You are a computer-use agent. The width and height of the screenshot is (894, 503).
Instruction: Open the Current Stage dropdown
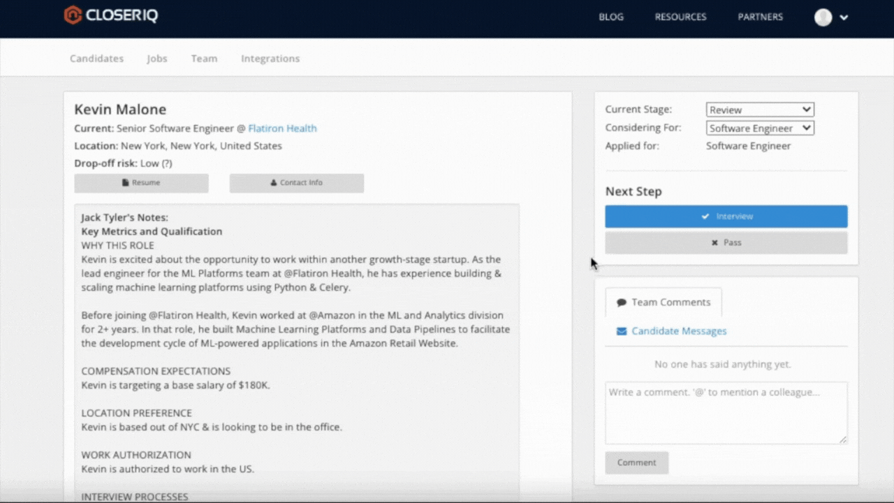[x=759, y=110]
